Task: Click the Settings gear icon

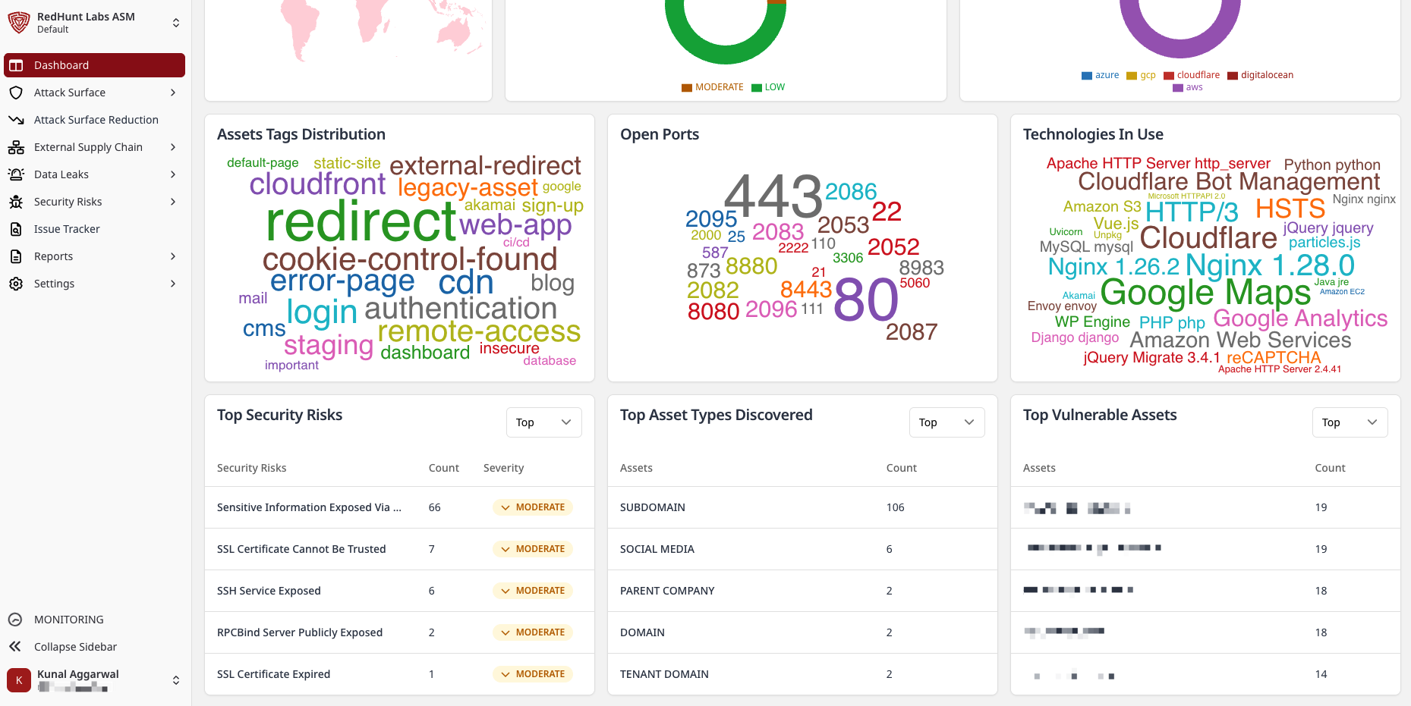Action: click(x=16, y=284)
